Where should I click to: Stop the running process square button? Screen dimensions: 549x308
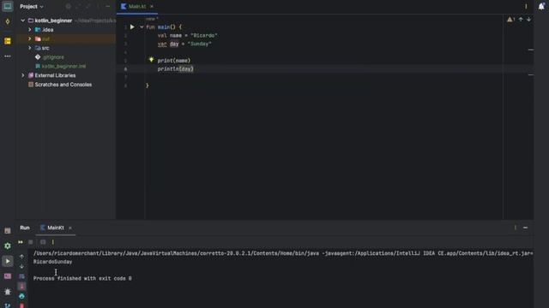(x=31, y=242)
